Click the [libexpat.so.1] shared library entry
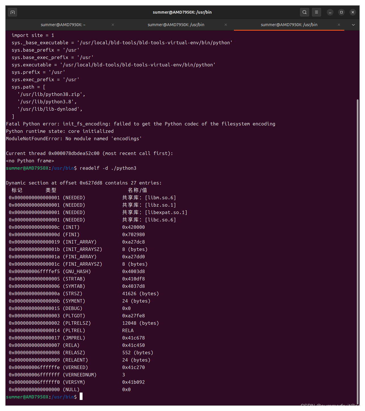Screen dimensions: 365x411 tap(166, 212)
